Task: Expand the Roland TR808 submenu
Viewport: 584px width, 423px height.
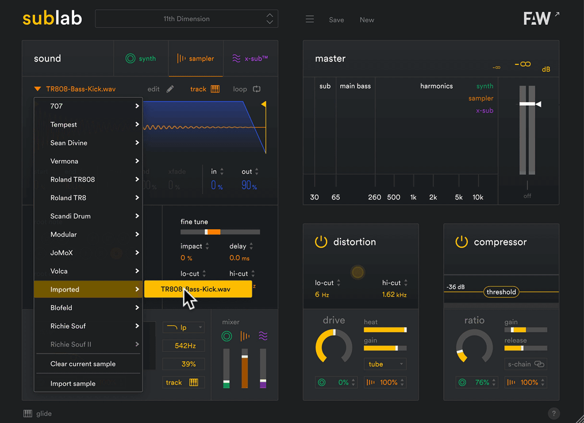Action: (x=89, y=179)
